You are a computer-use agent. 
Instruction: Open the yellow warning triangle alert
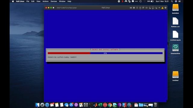point(162,8)
